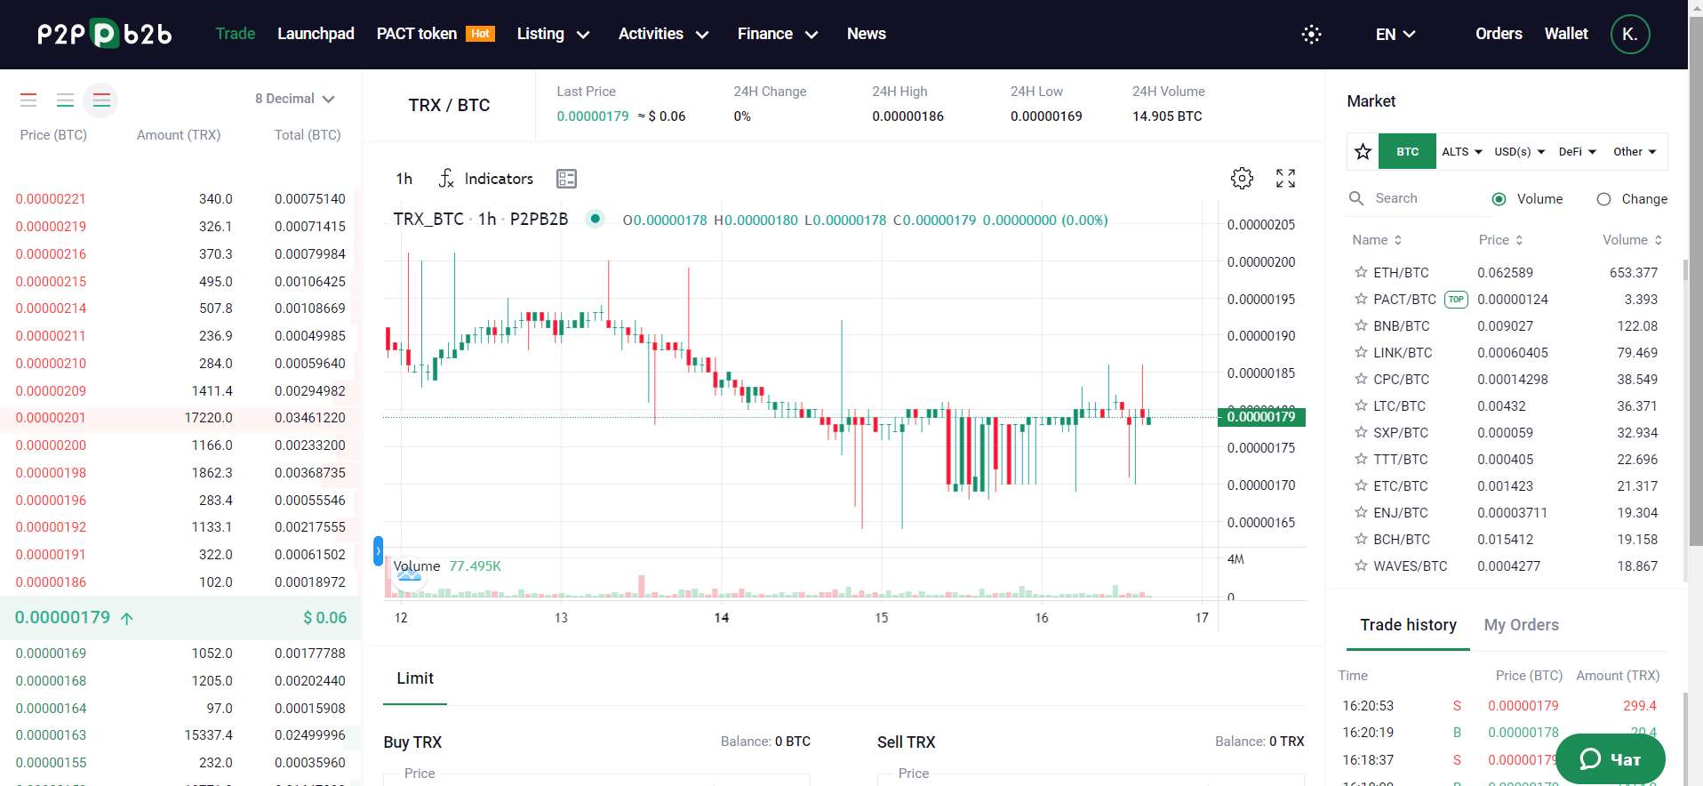Show buy orders only in order book
Screen dimensions: 1703x786
click(x=65, y=100)
